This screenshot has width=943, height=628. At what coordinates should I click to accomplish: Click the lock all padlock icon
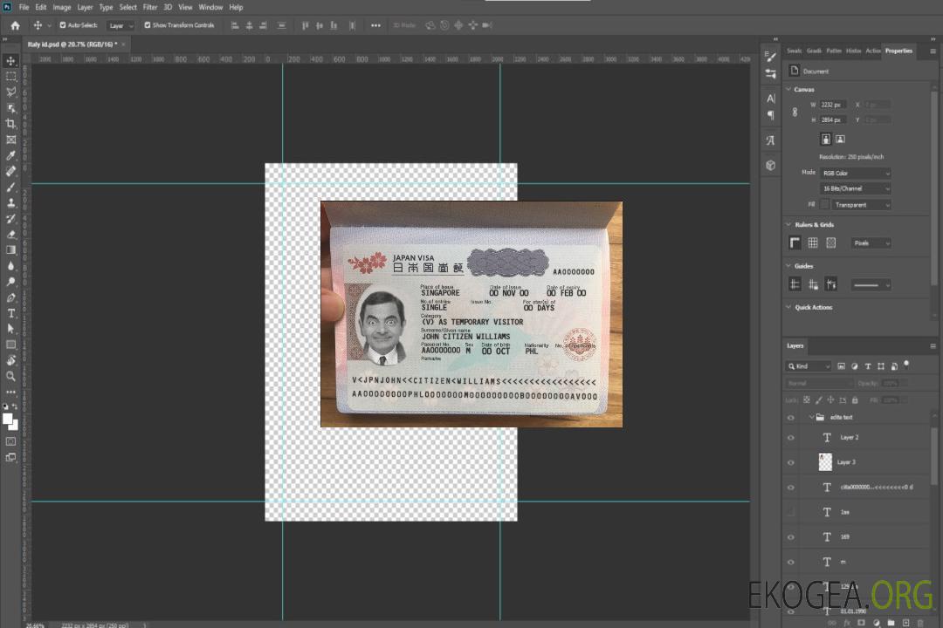coord(855,400)
